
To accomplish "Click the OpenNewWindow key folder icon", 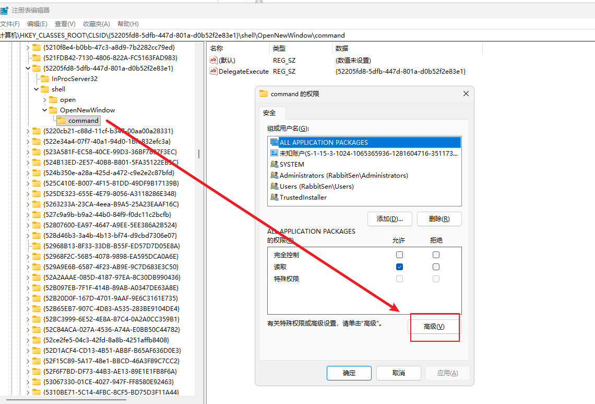I will (53, 110).
